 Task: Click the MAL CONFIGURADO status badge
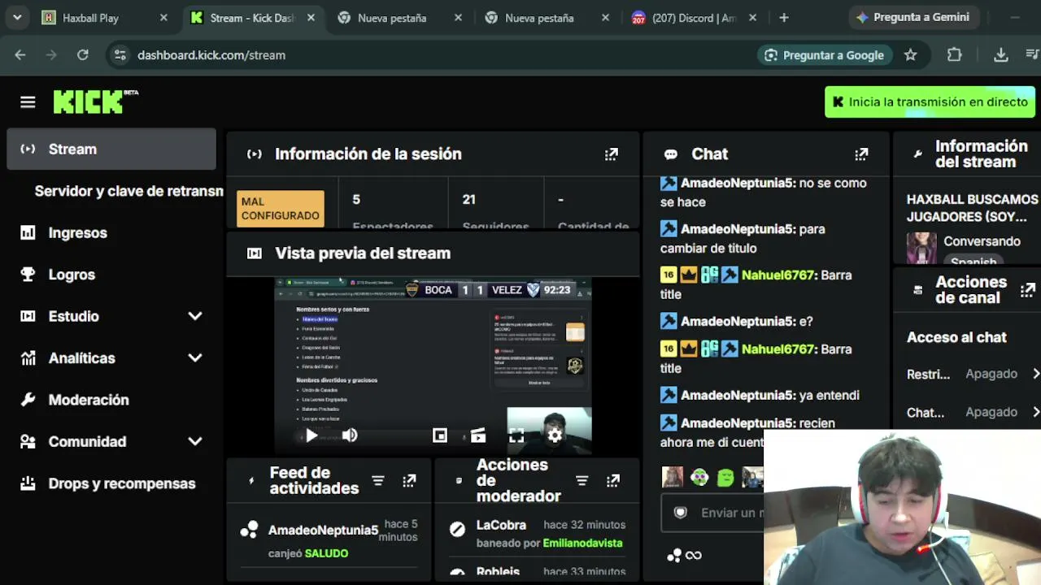(x=281, y=209)
